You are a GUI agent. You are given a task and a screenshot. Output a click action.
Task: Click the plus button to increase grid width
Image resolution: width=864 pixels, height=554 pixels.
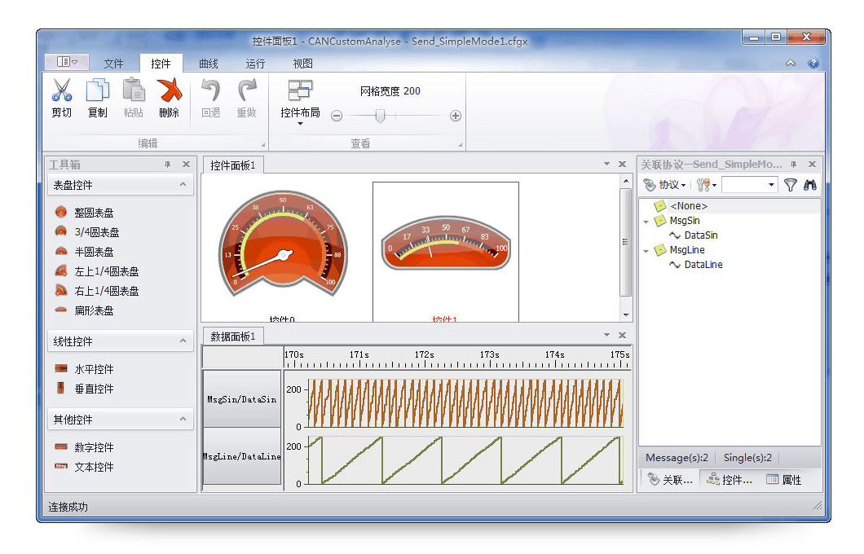click(x=456, y=116)
